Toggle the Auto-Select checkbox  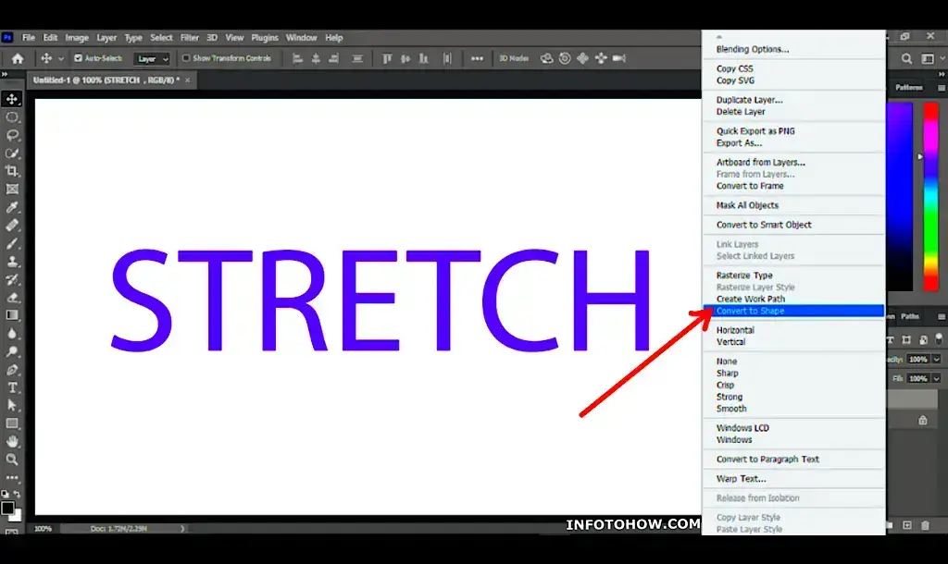78,58
